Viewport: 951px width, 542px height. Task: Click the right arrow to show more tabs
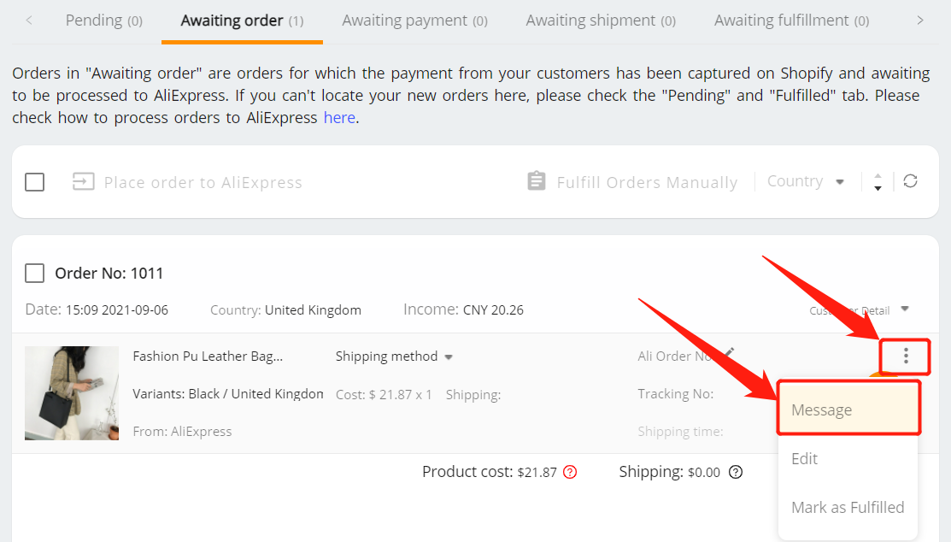point(920,21)
